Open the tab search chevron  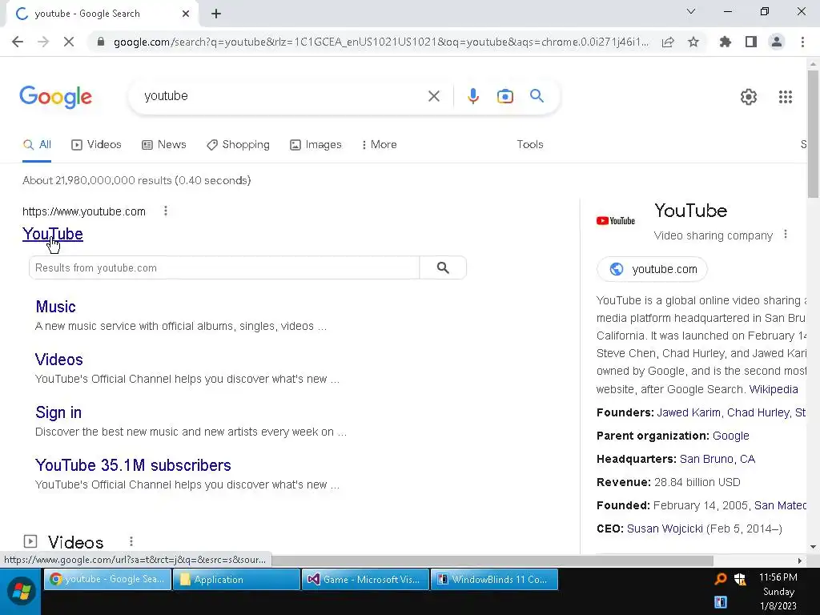691,11
